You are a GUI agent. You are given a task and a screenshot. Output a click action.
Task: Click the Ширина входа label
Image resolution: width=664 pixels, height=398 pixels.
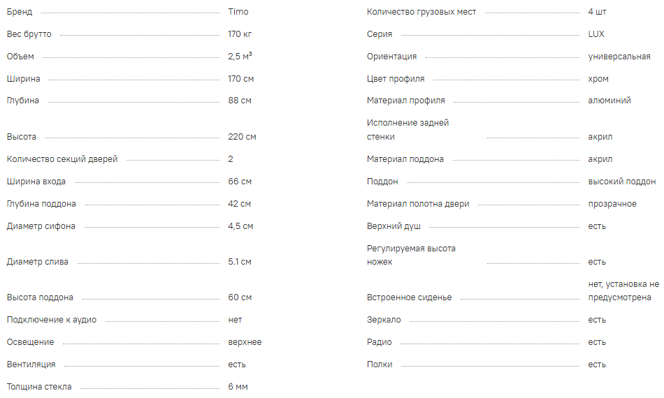click(x=36, y=182)
